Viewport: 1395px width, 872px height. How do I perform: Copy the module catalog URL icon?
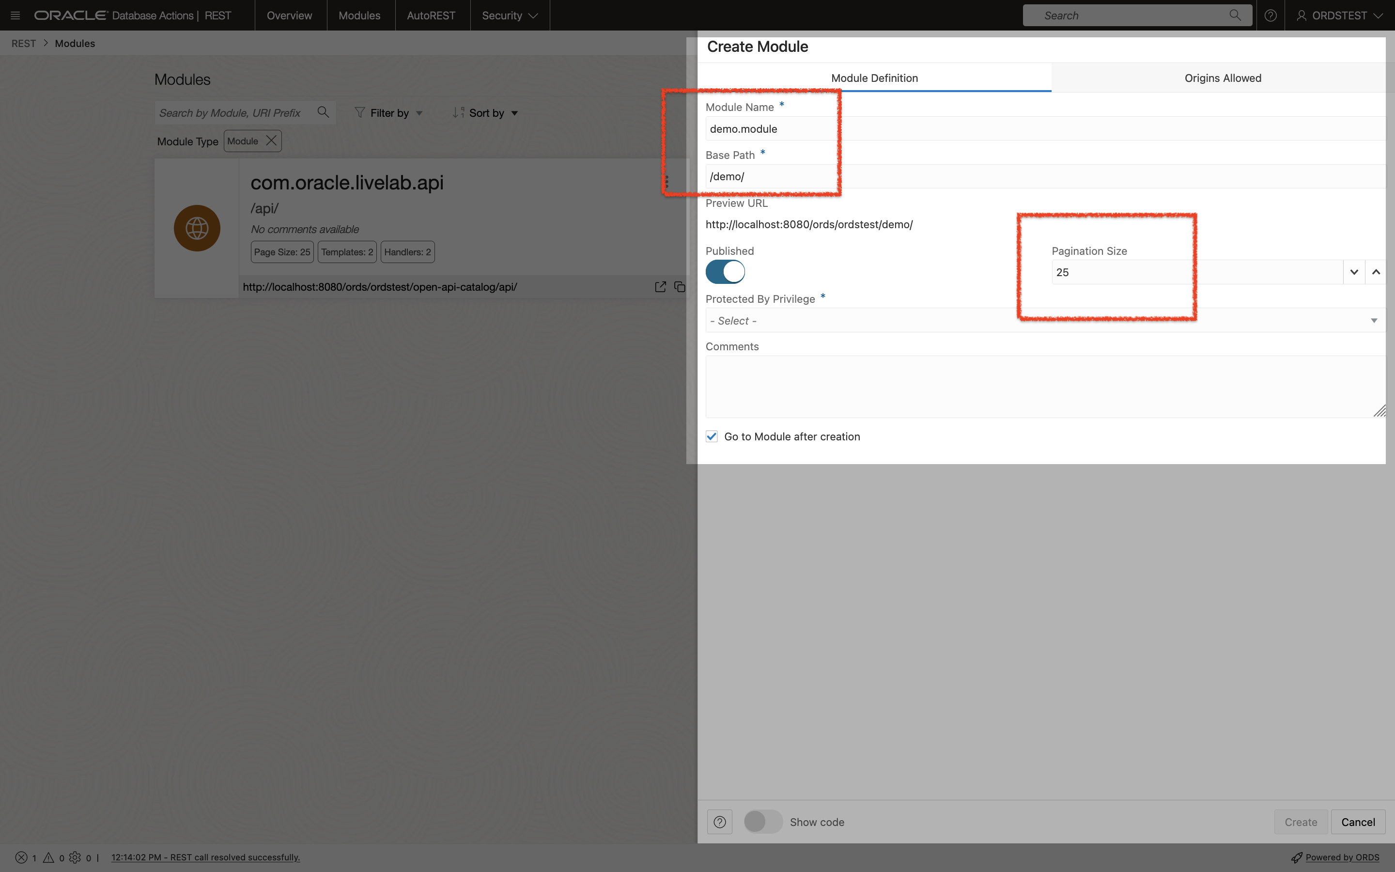pyautogui.click(x=680, y=287)
